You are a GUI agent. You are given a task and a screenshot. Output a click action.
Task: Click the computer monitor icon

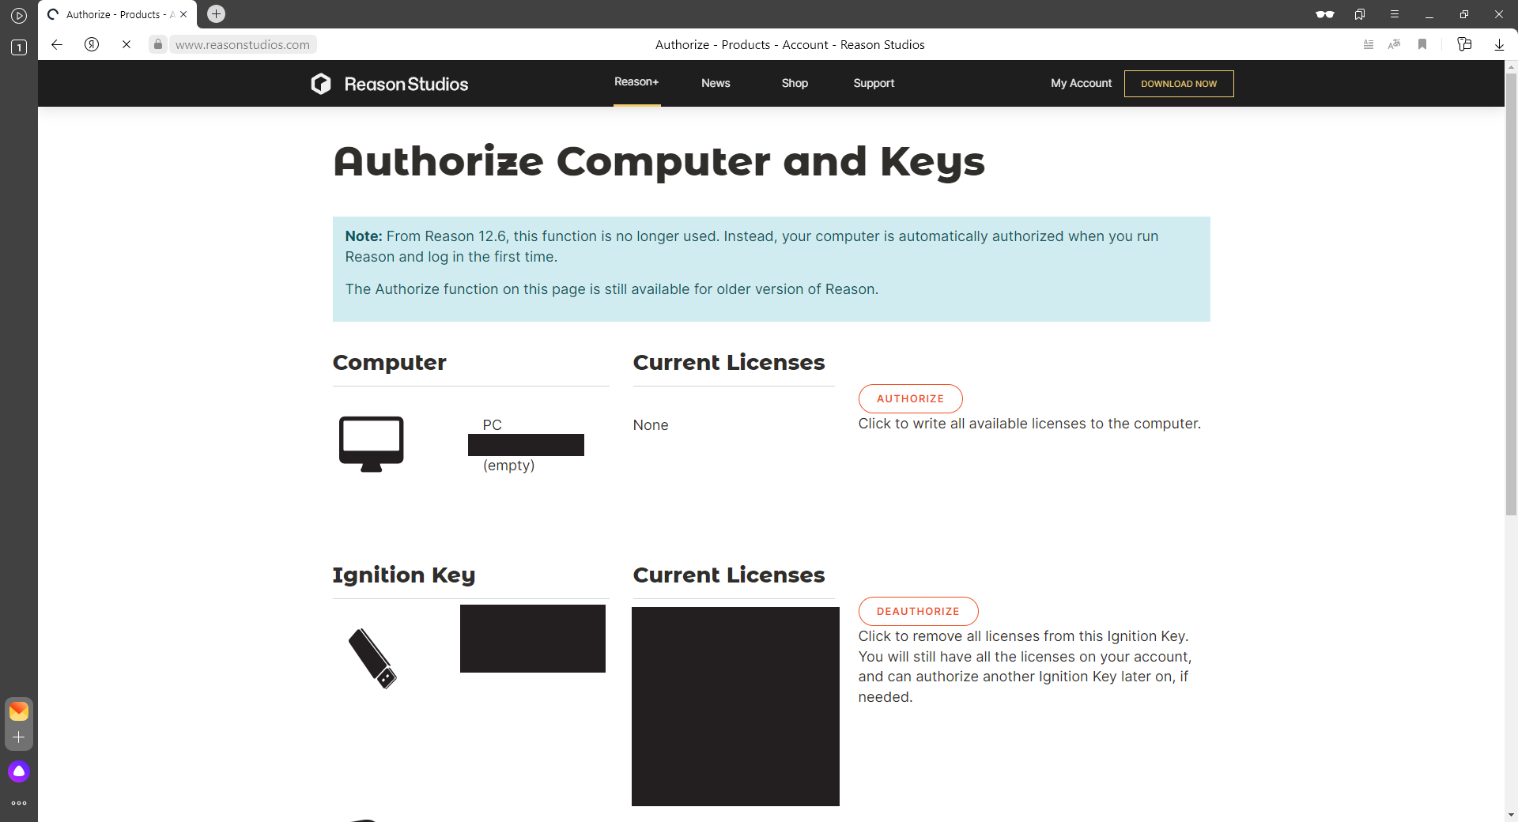click(372, 444)
